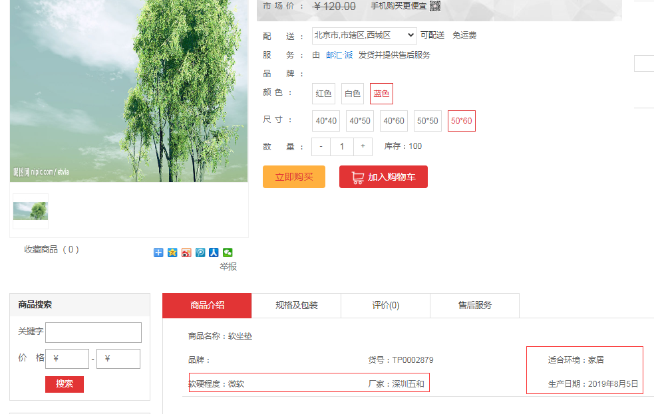Select the 白色 color option

353,94
